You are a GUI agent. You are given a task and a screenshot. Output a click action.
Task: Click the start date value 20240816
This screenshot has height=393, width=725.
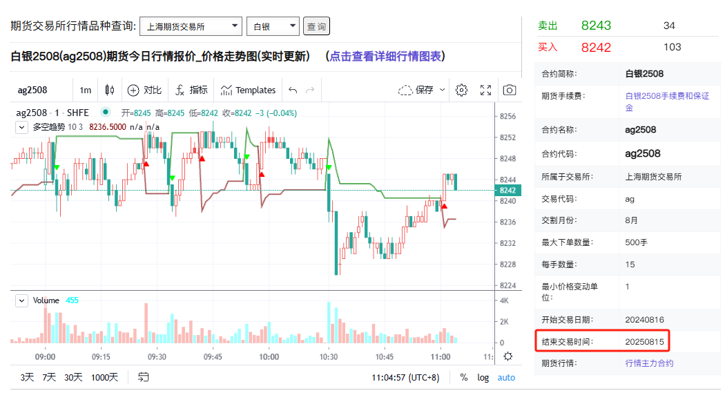tap(644, 320)
